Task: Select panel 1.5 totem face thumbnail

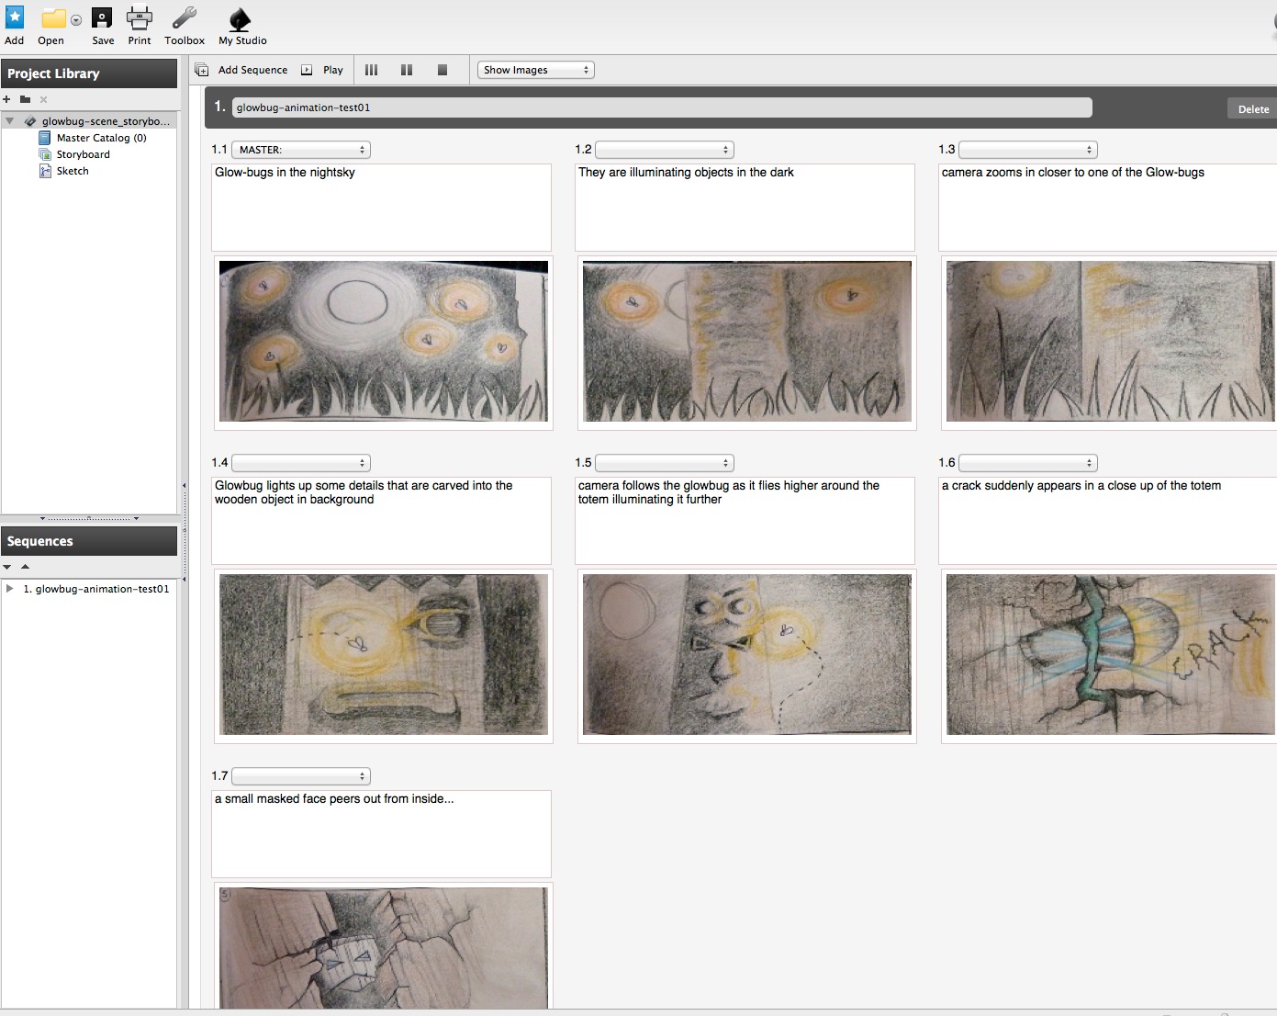Action: click(747, 655)
